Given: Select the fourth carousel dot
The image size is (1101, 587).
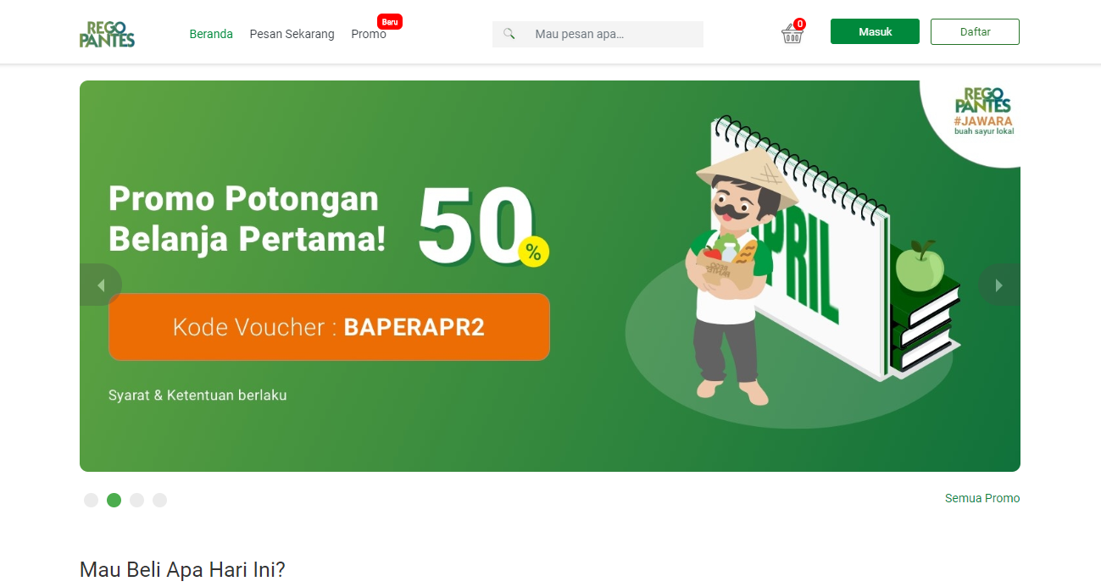Looking at the screenshot, I should 159,500.
